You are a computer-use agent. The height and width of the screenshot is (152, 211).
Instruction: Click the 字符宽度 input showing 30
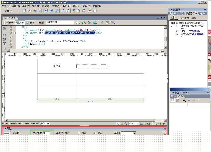[x=46, y=133]
